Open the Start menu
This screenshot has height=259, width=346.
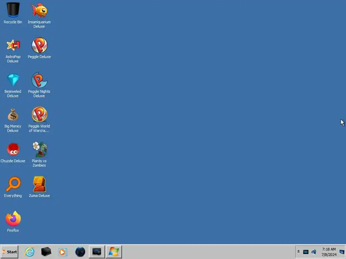[x=9, y=252]
